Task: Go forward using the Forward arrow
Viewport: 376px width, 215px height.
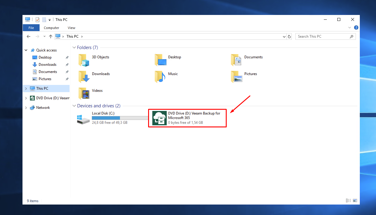Action: pyautogui.click(x=37, y=36)
